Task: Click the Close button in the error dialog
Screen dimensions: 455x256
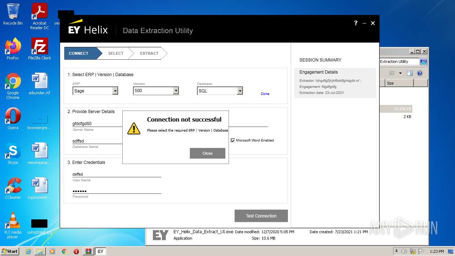Action: click(208, 153)
